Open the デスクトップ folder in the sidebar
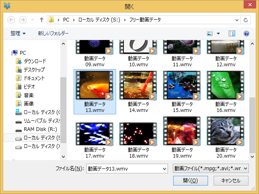 [30, 70]
